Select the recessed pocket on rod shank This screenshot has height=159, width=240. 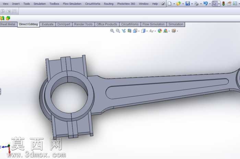point(167,89)
